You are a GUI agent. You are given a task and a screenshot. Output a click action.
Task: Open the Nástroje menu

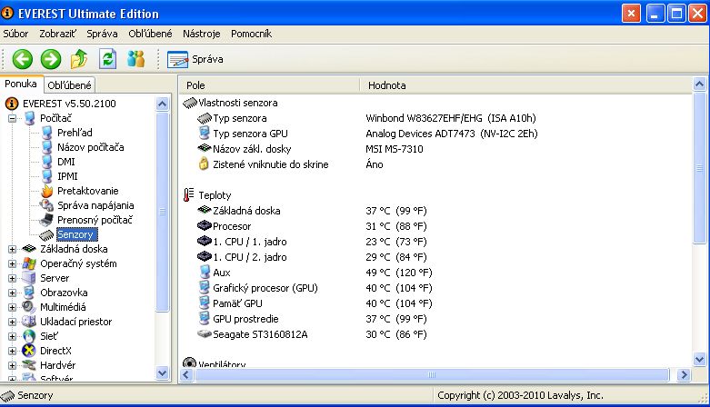202,34
